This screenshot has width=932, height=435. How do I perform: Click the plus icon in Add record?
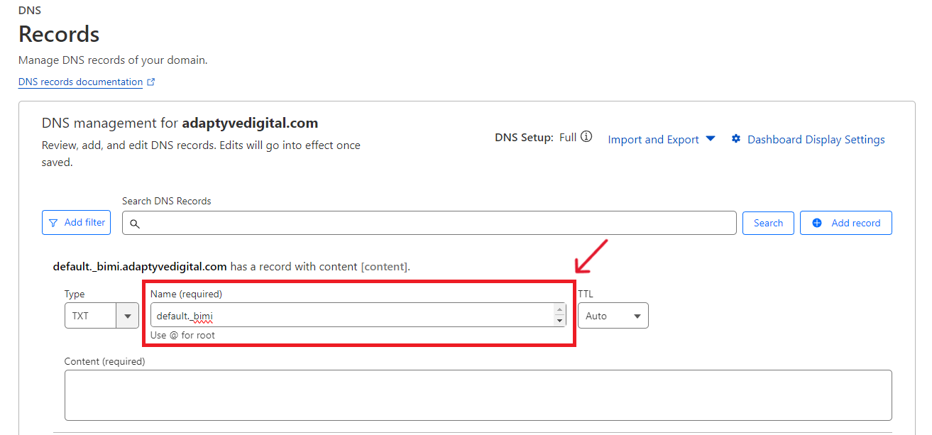(x=817, y=223)
